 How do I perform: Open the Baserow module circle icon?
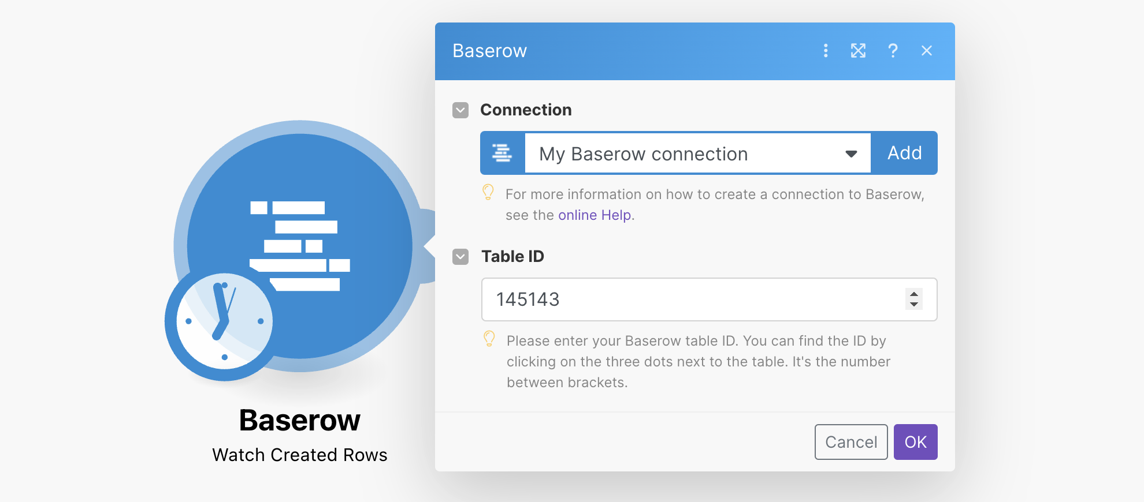tap(299, 246)
